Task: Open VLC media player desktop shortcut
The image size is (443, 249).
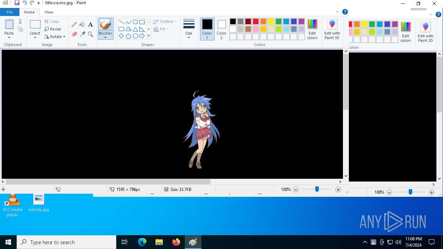Action: tap(12, 205)
